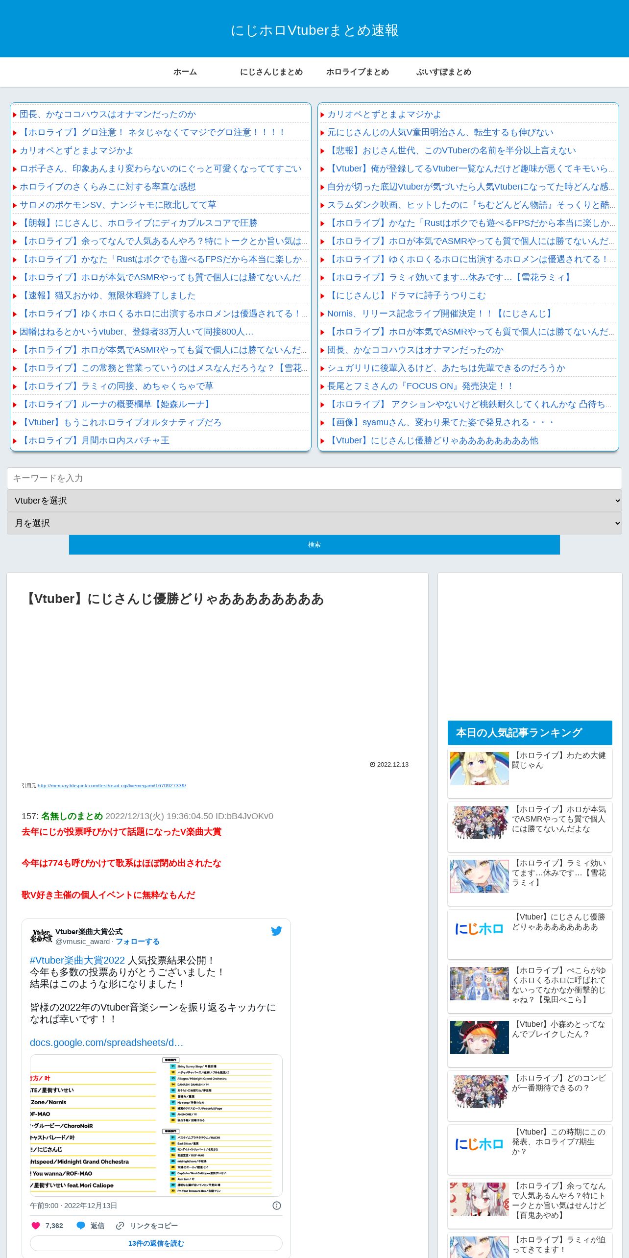The image size is (629, 1258).
Task: Click @vmusic_award handle in tweet
Action: [x=82, y=942]
